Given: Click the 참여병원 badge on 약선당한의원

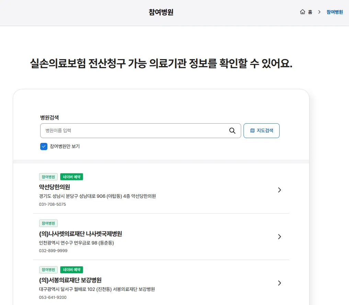Looking at the screenshot, I should [48, 177].
